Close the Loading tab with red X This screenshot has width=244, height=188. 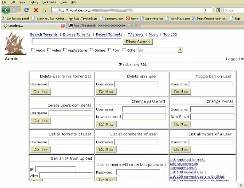[x=63, y=26]
